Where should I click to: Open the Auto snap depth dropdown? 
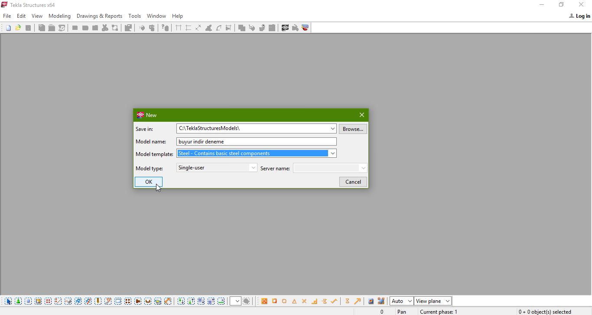pyautogui.click(x=401, y=301)
